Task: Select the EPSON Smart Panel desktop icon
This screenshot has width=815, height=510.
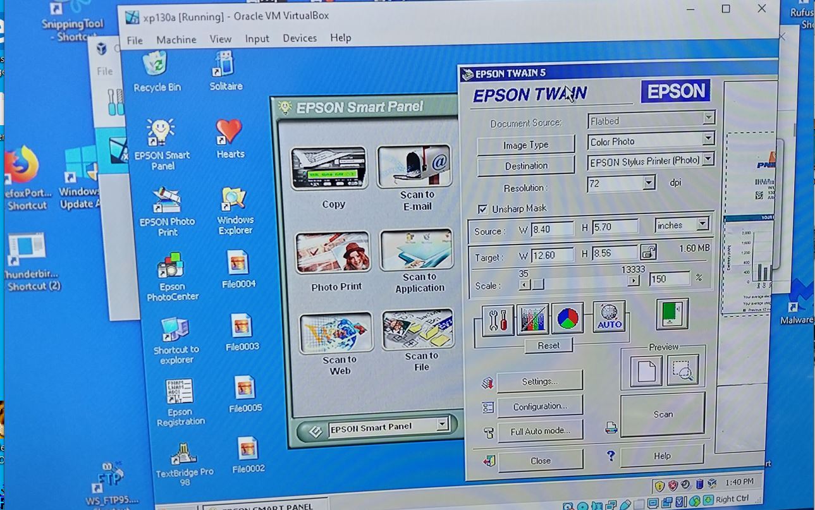Action: pos(161,144)
